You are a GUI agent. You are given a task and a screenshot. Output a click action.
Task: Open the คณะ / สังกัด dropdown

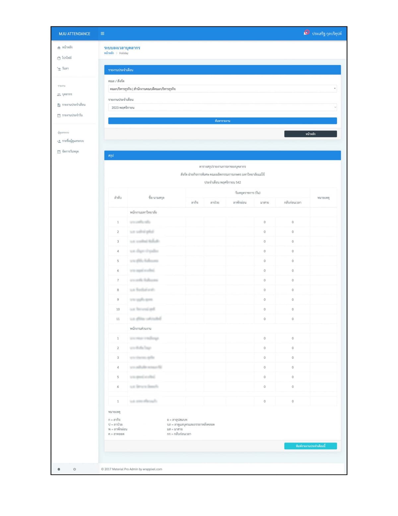point(223,89)
